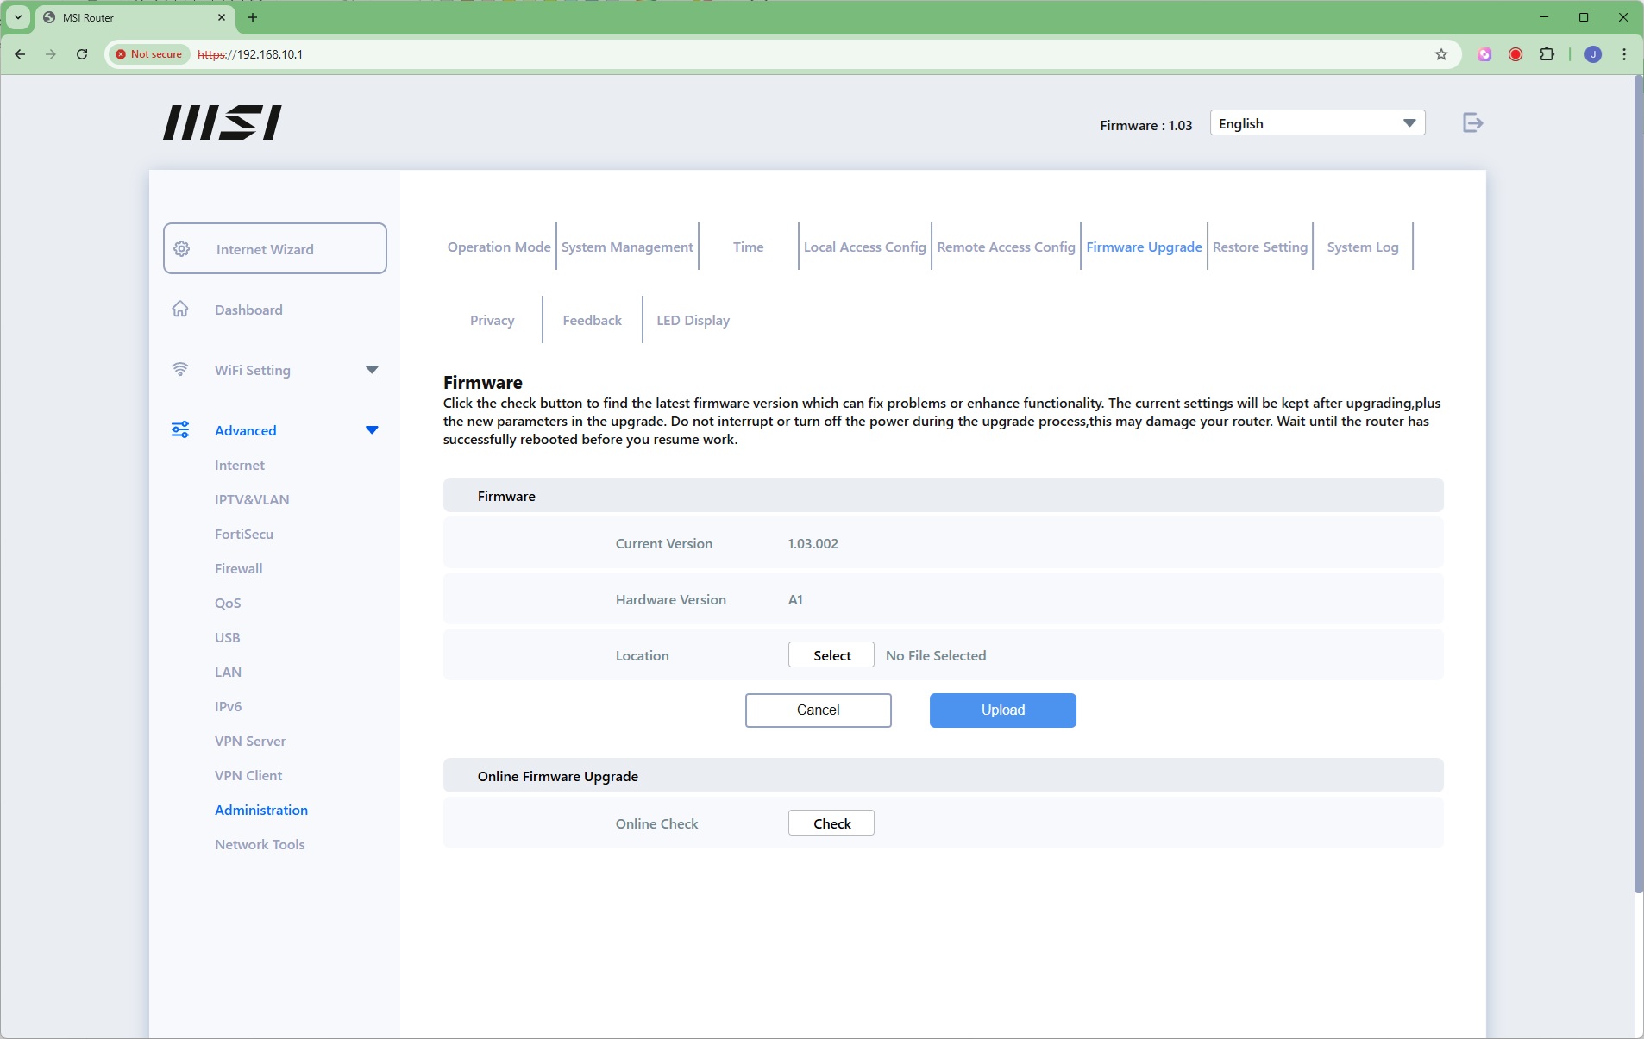Open Firewall in the Advanced sidebar
Viewport: 1644px width, 1039px height.
click(238, 569)
